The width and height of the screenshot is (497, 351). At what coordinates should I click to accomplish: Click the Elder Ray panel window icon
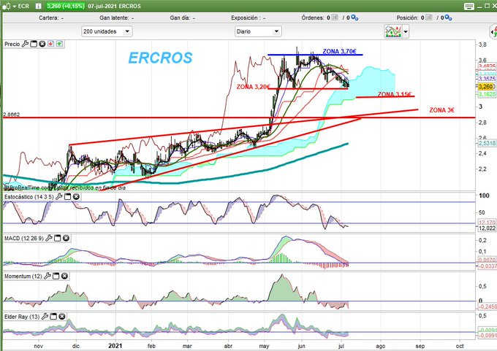point(53,316)
